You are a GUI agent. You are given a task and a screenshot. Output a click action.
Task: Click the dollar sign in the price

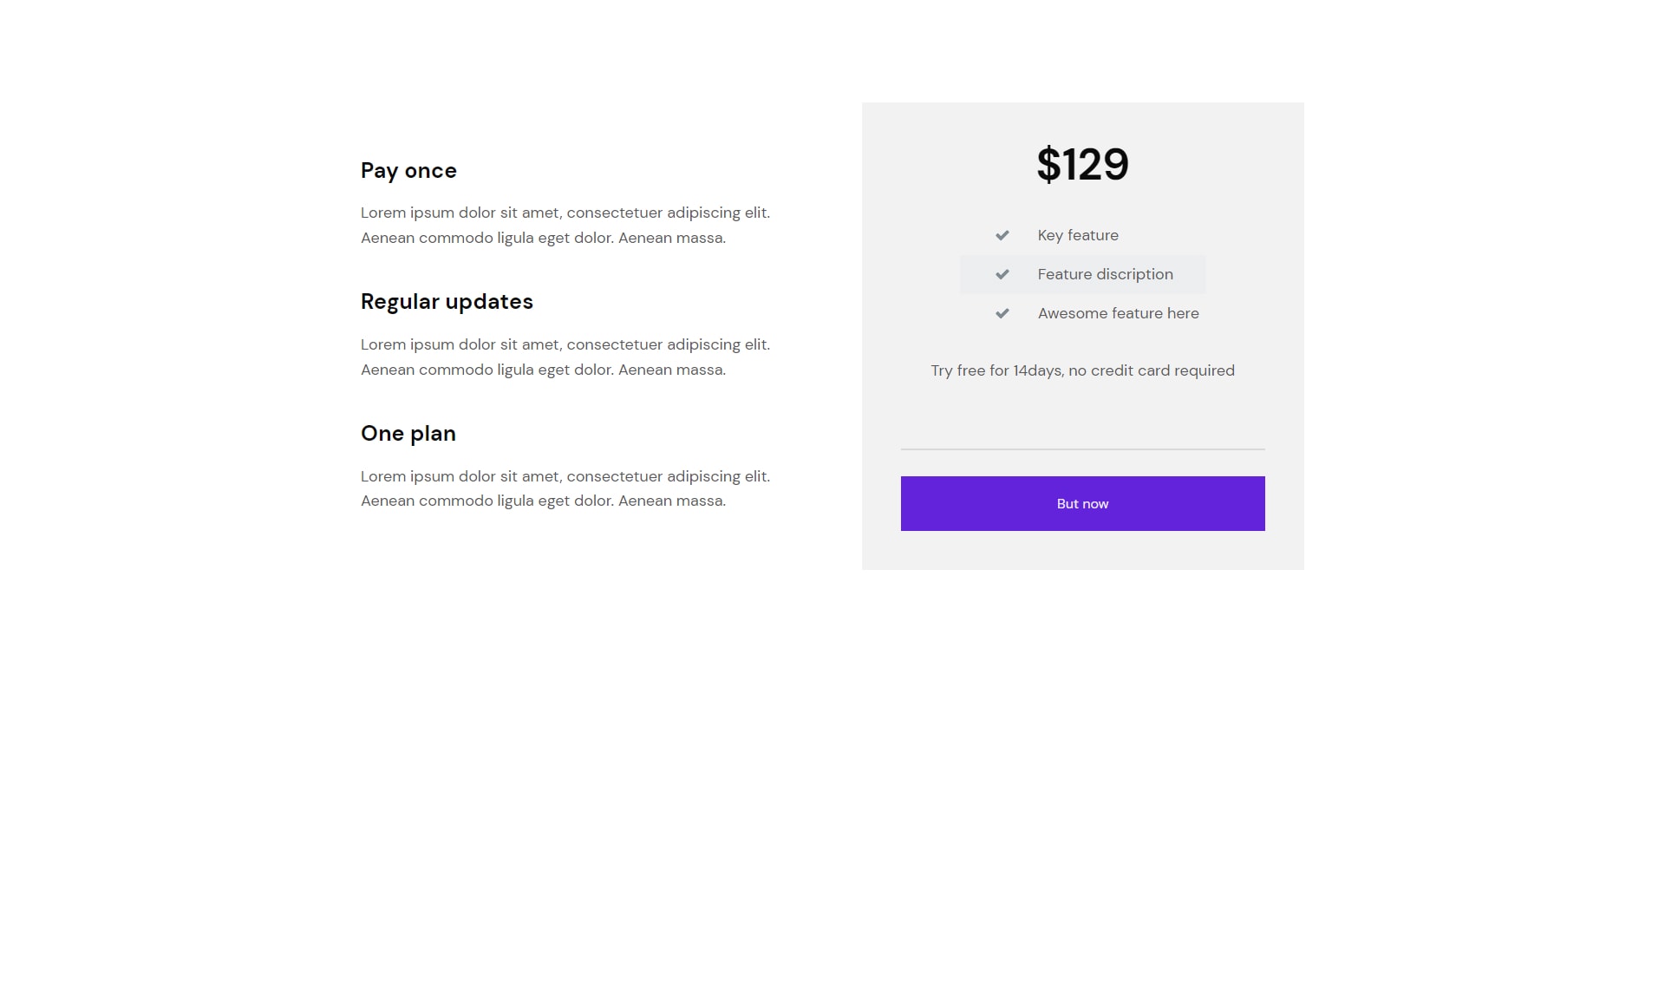pyautogui.click(x=1048, y=164)
